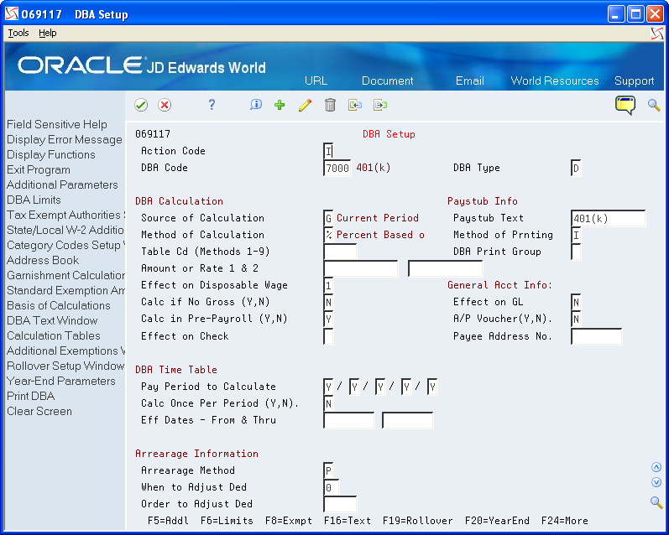Click the Calc in Pre-Payroll field
Image resolution: width=669 pixels, height=535 pixels.
point(328,319)
